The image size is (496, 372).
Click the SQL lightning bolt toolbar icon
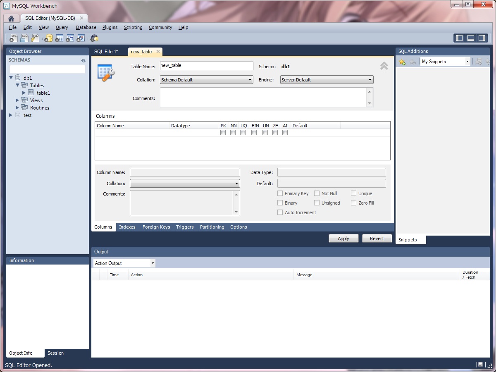[x=35, y=38]
